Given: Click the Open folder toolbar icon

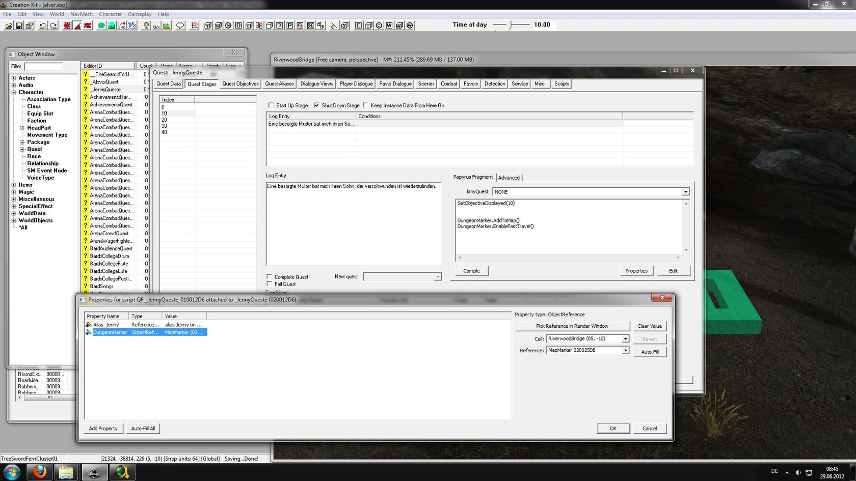Looking at the screenshot, I should tap(9, 25).
